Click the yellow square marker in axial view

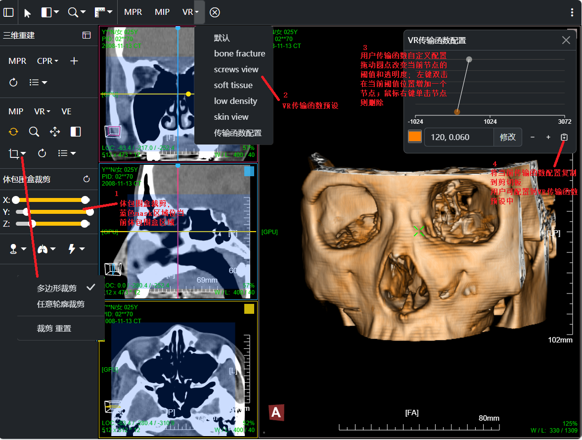[249, 309]
